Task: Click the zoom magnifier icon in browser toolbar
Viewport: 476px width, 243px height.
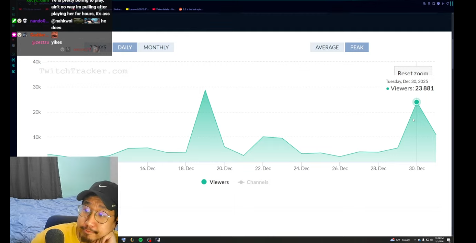Action: pos(424,4)
